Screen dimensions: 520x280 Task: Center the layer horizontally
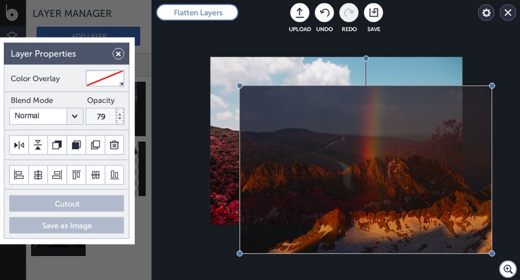pyautogui.click(x=38, y=174)
